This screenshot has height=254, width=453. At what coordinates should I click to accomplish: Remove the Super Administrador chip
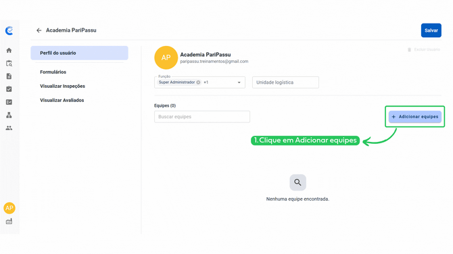[x=198, y=82]
